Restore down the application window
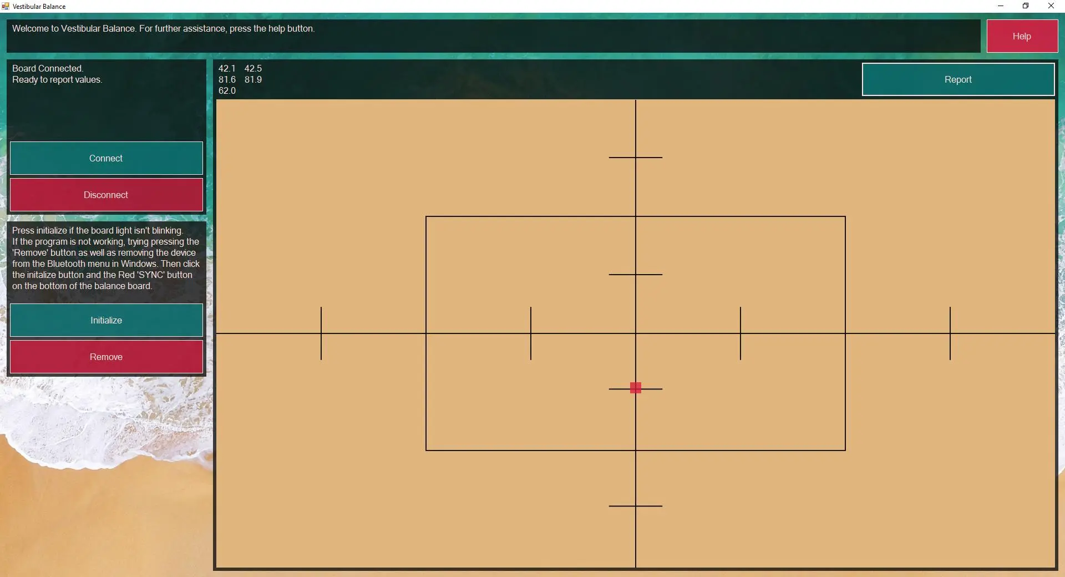The width and height of the screenshot is (1065, 577). point(1026,6)
